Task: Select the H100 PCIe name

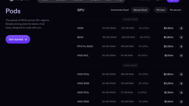Action: pos(83,74)
